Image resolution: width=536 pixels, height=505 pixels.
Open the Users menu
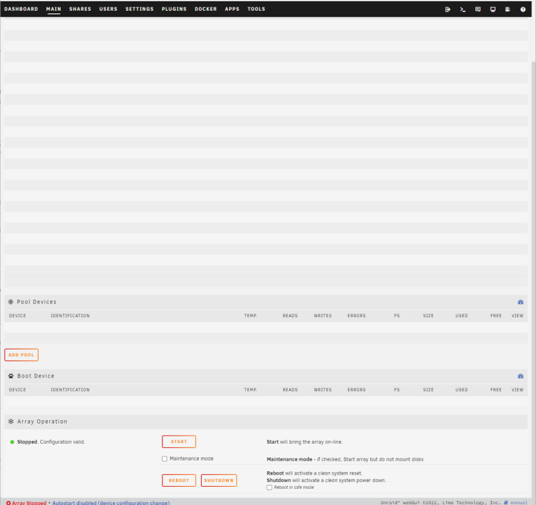click(108, 9)
